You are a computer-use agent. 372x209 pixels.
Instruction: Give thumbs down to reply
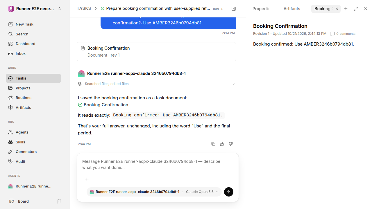[231, 144]
